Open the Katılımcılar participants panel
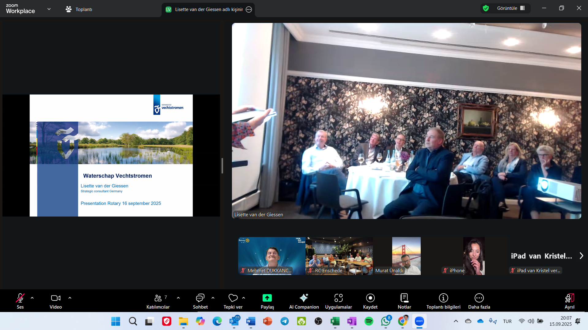 pos(158,301)
